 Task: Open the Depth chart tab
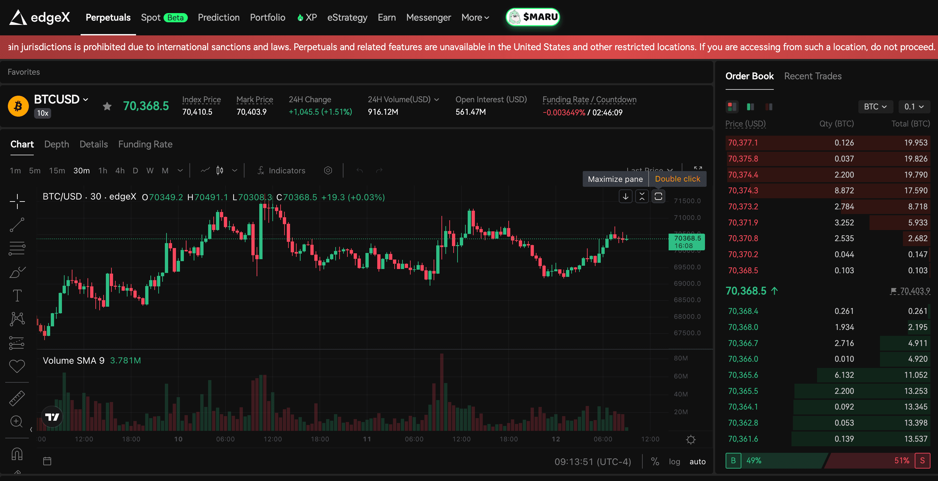coord(56,144)
